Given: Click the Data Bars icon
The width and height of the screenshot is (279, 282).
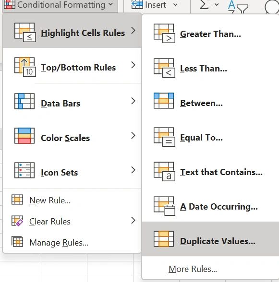Looking at the screenshot, I should 24,101.
